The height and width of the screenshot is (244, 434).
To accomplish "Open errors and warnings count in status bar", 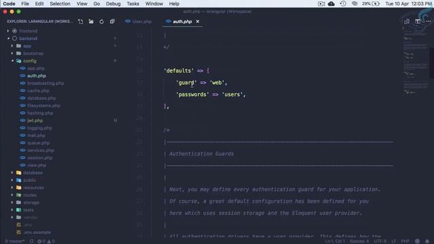I will click(46, 241).
